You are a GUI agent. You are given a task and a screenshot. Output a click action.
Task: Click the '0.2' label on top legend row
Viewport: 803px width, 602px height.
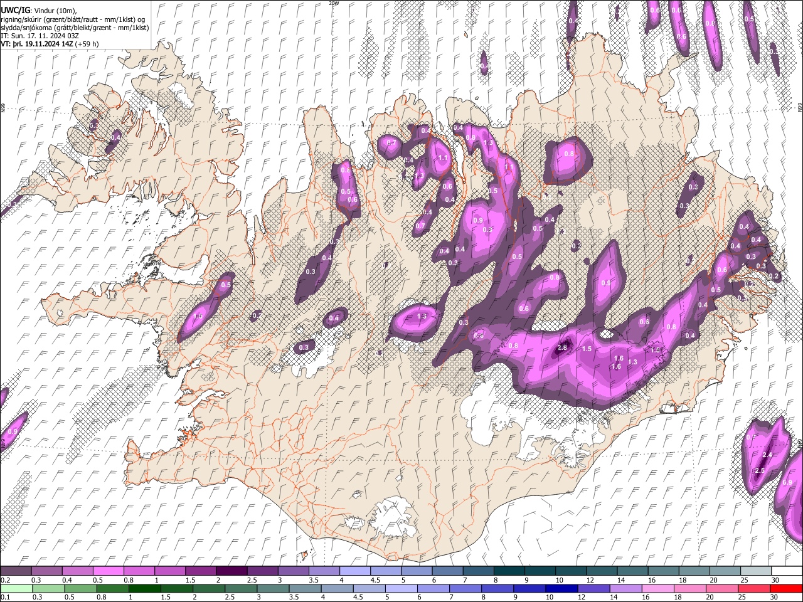click(x=5, y=580)
